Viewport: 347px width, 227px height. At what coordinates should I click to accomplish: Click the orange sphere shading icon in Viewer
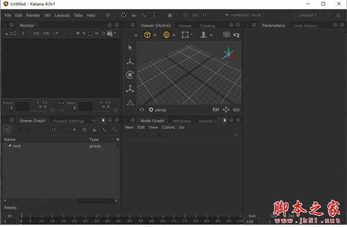click(166, 35)
